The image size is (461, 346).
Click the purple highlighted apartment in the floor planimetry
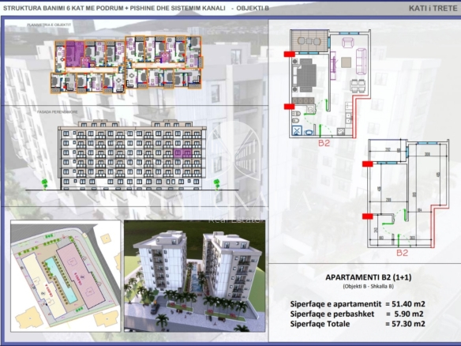[x=75, y=54]
